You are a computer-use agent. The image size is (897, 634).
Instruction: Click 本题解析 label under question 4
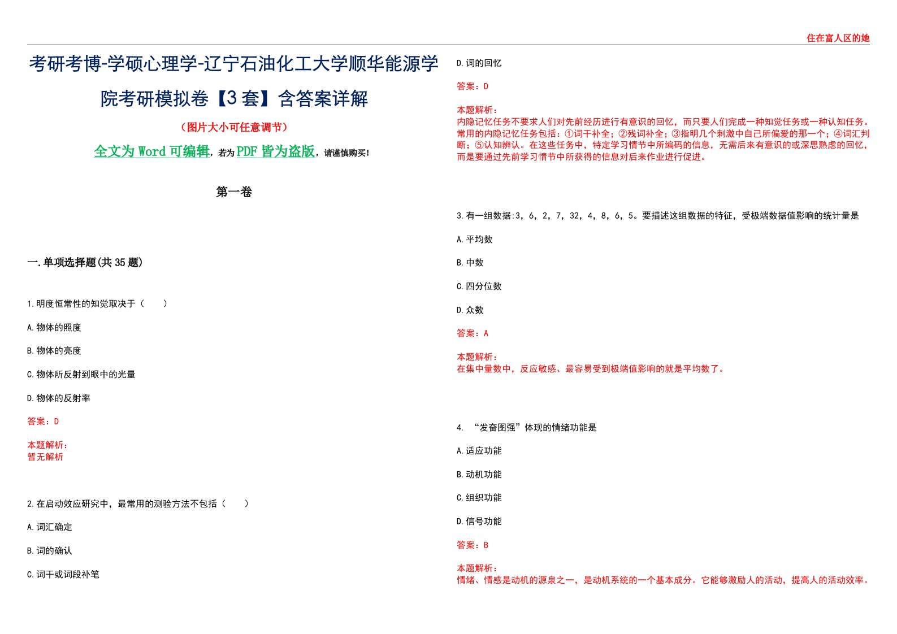point(477,568)
